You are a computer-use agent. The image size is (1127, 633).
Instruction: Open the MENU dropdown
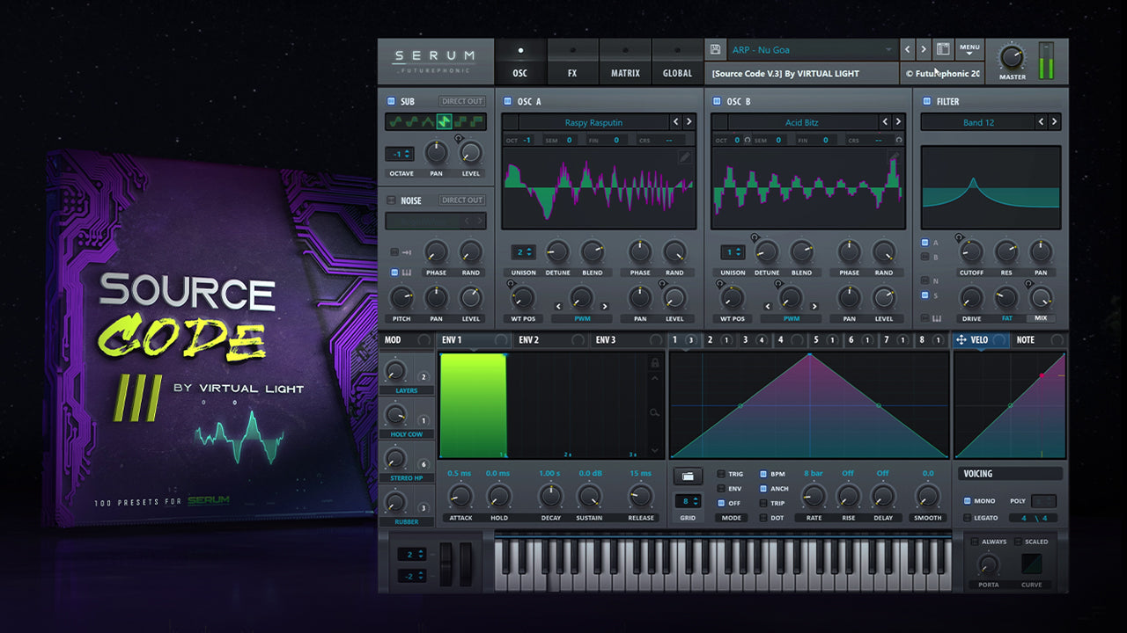click(x=969, y=49)
